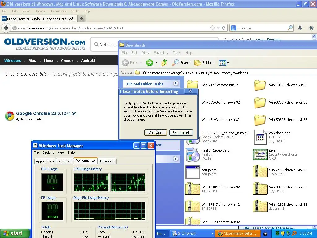
Task: Expand collapsed side panel chevron in Downloads
Action: click(176, 159)
